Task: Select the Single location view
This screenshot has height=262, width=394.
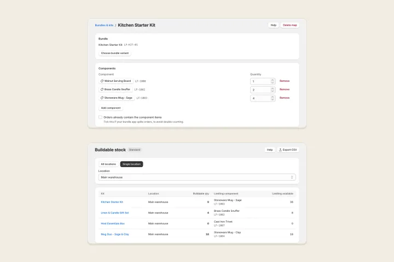Action: pyautogui.click(x=131, y=164)
